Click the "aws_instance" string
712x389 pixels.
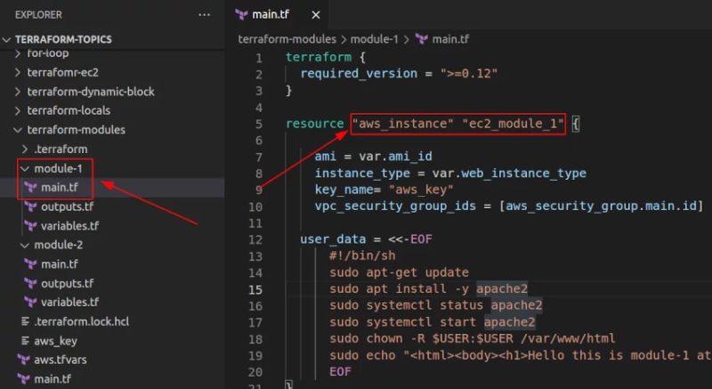pyautogui.click(x=403, y=124)
